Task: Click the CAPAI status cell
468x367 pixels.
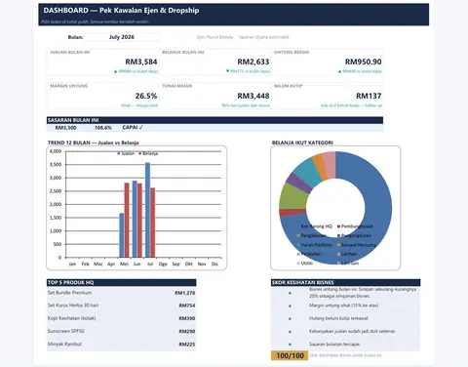Action: click(x=133, y=127)
